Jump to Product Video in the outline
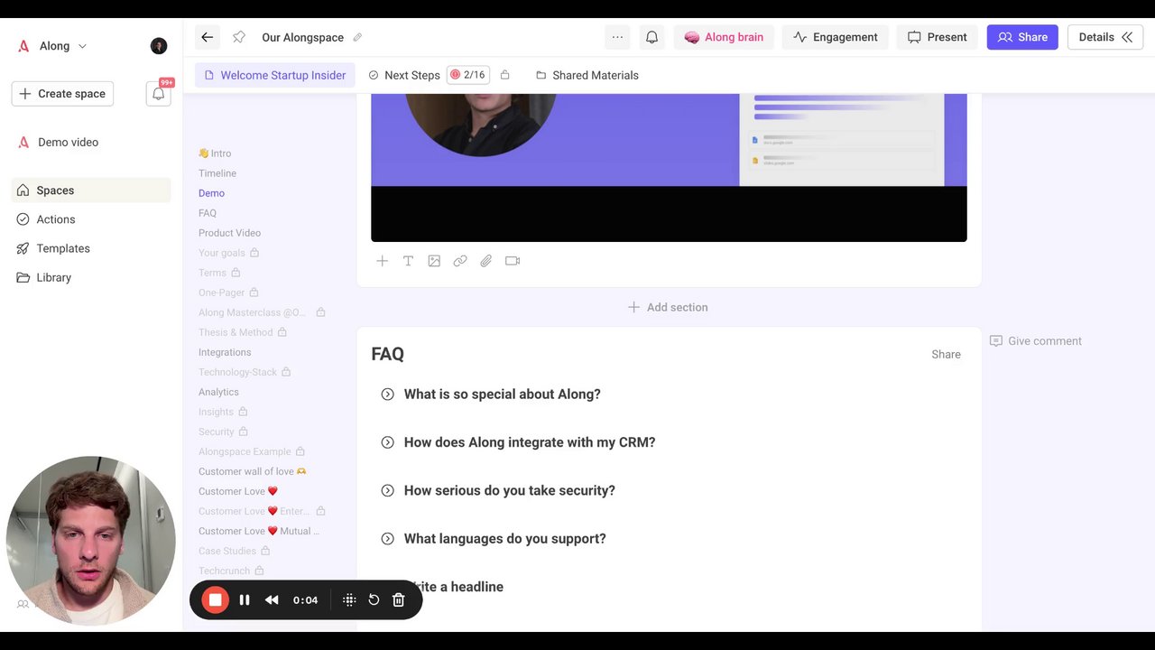The height and width of the screenshot is (650, 1155). [x=229, y=233]
